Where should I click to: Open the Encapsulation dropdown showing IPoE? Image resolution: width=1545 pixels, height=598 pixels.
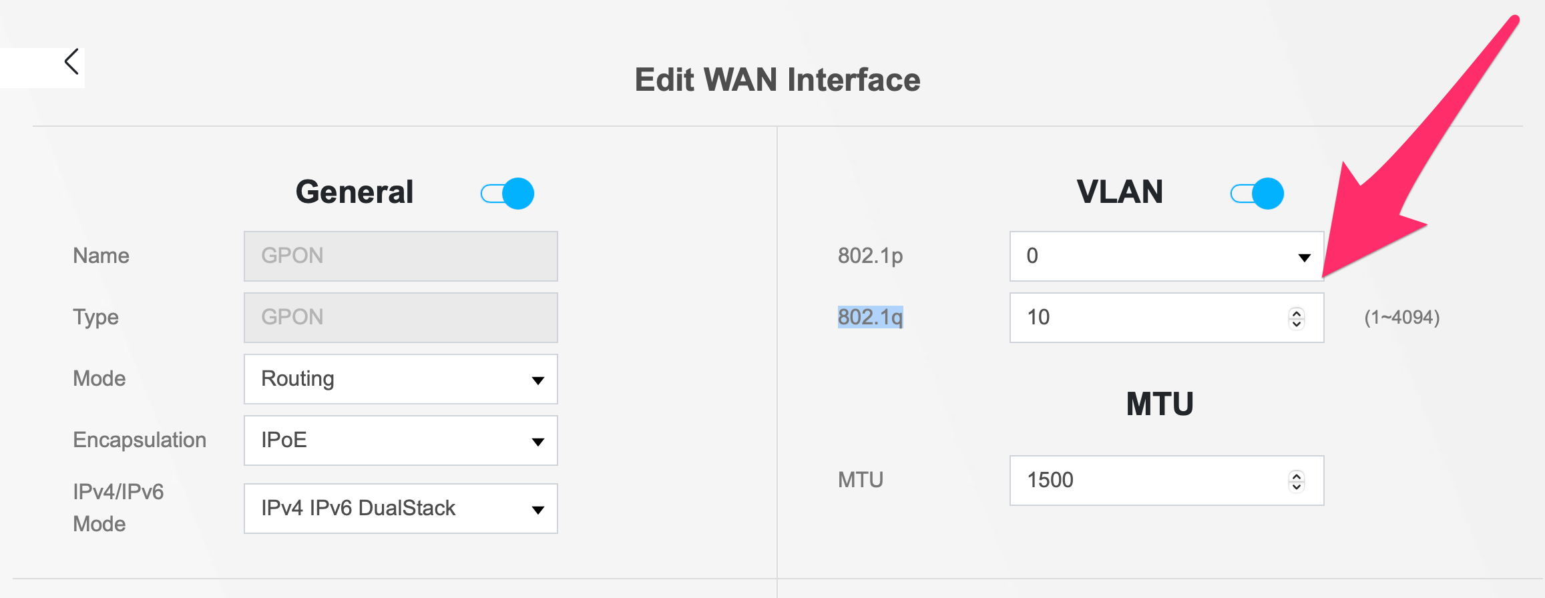[x=401, y=440]
